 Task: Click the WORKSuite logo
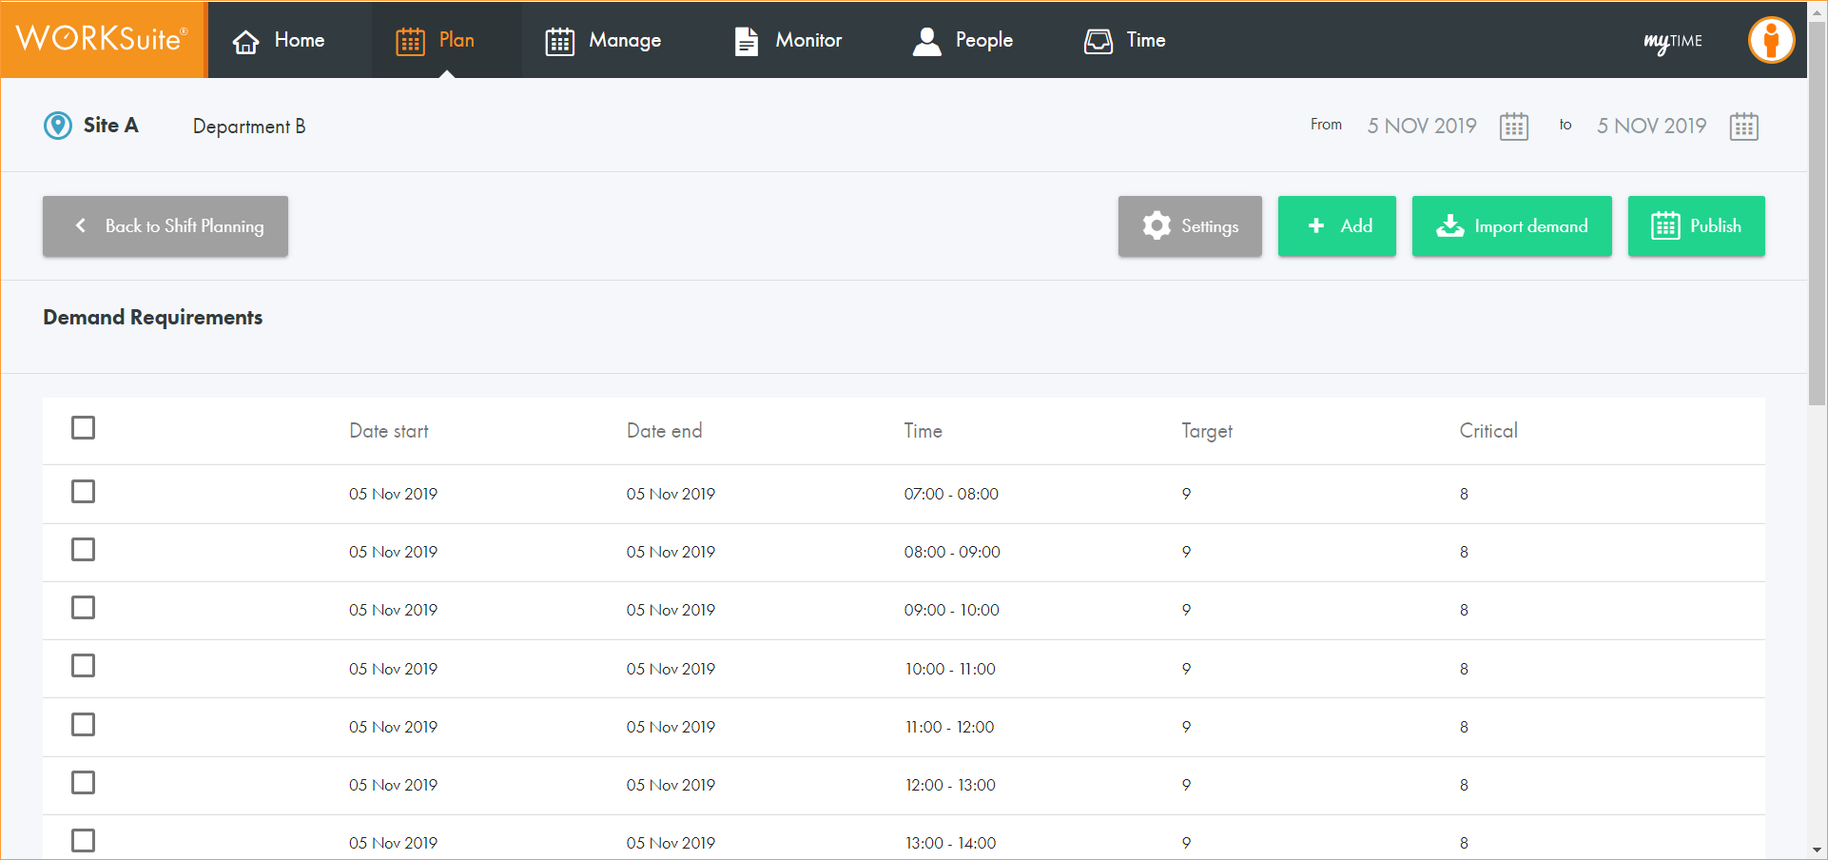click(x=103, y=39)
